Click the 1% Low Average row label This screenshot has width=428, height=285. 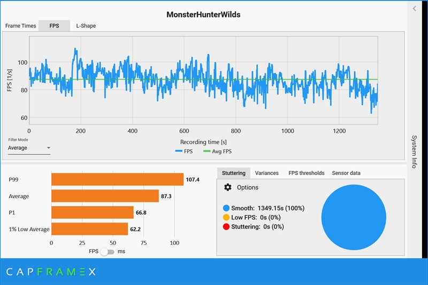click(29, 229)
